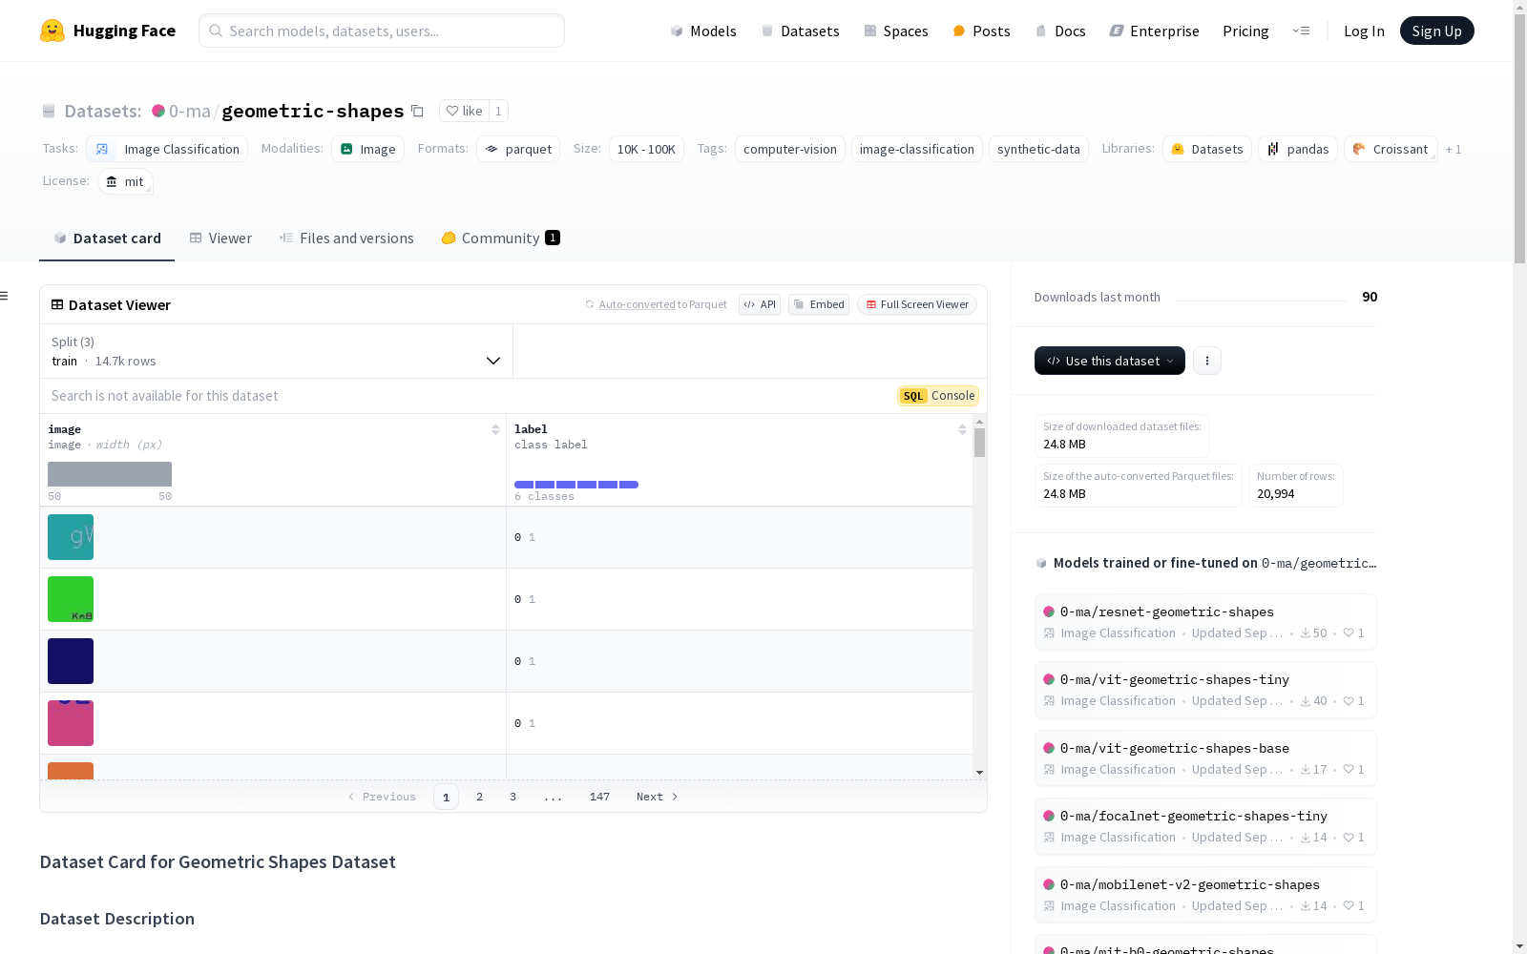Screen dimensions: 1527x954
Task: Click the 10K - 100K size tag
Action: (646, 149)
